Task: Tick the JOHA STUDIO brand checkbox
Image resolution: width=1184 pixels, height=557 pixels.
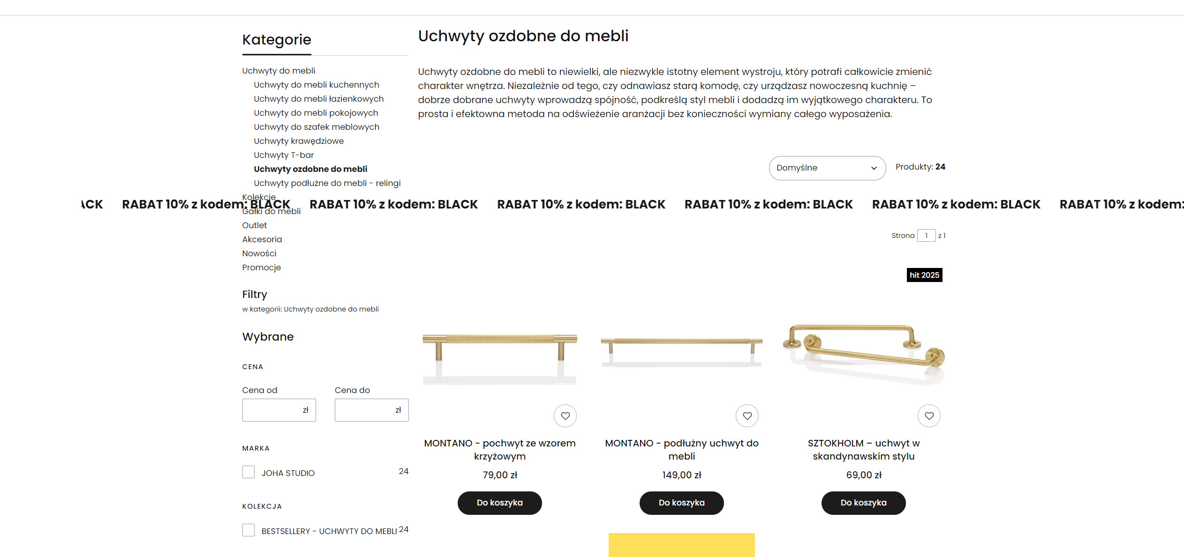Action: 249,472
